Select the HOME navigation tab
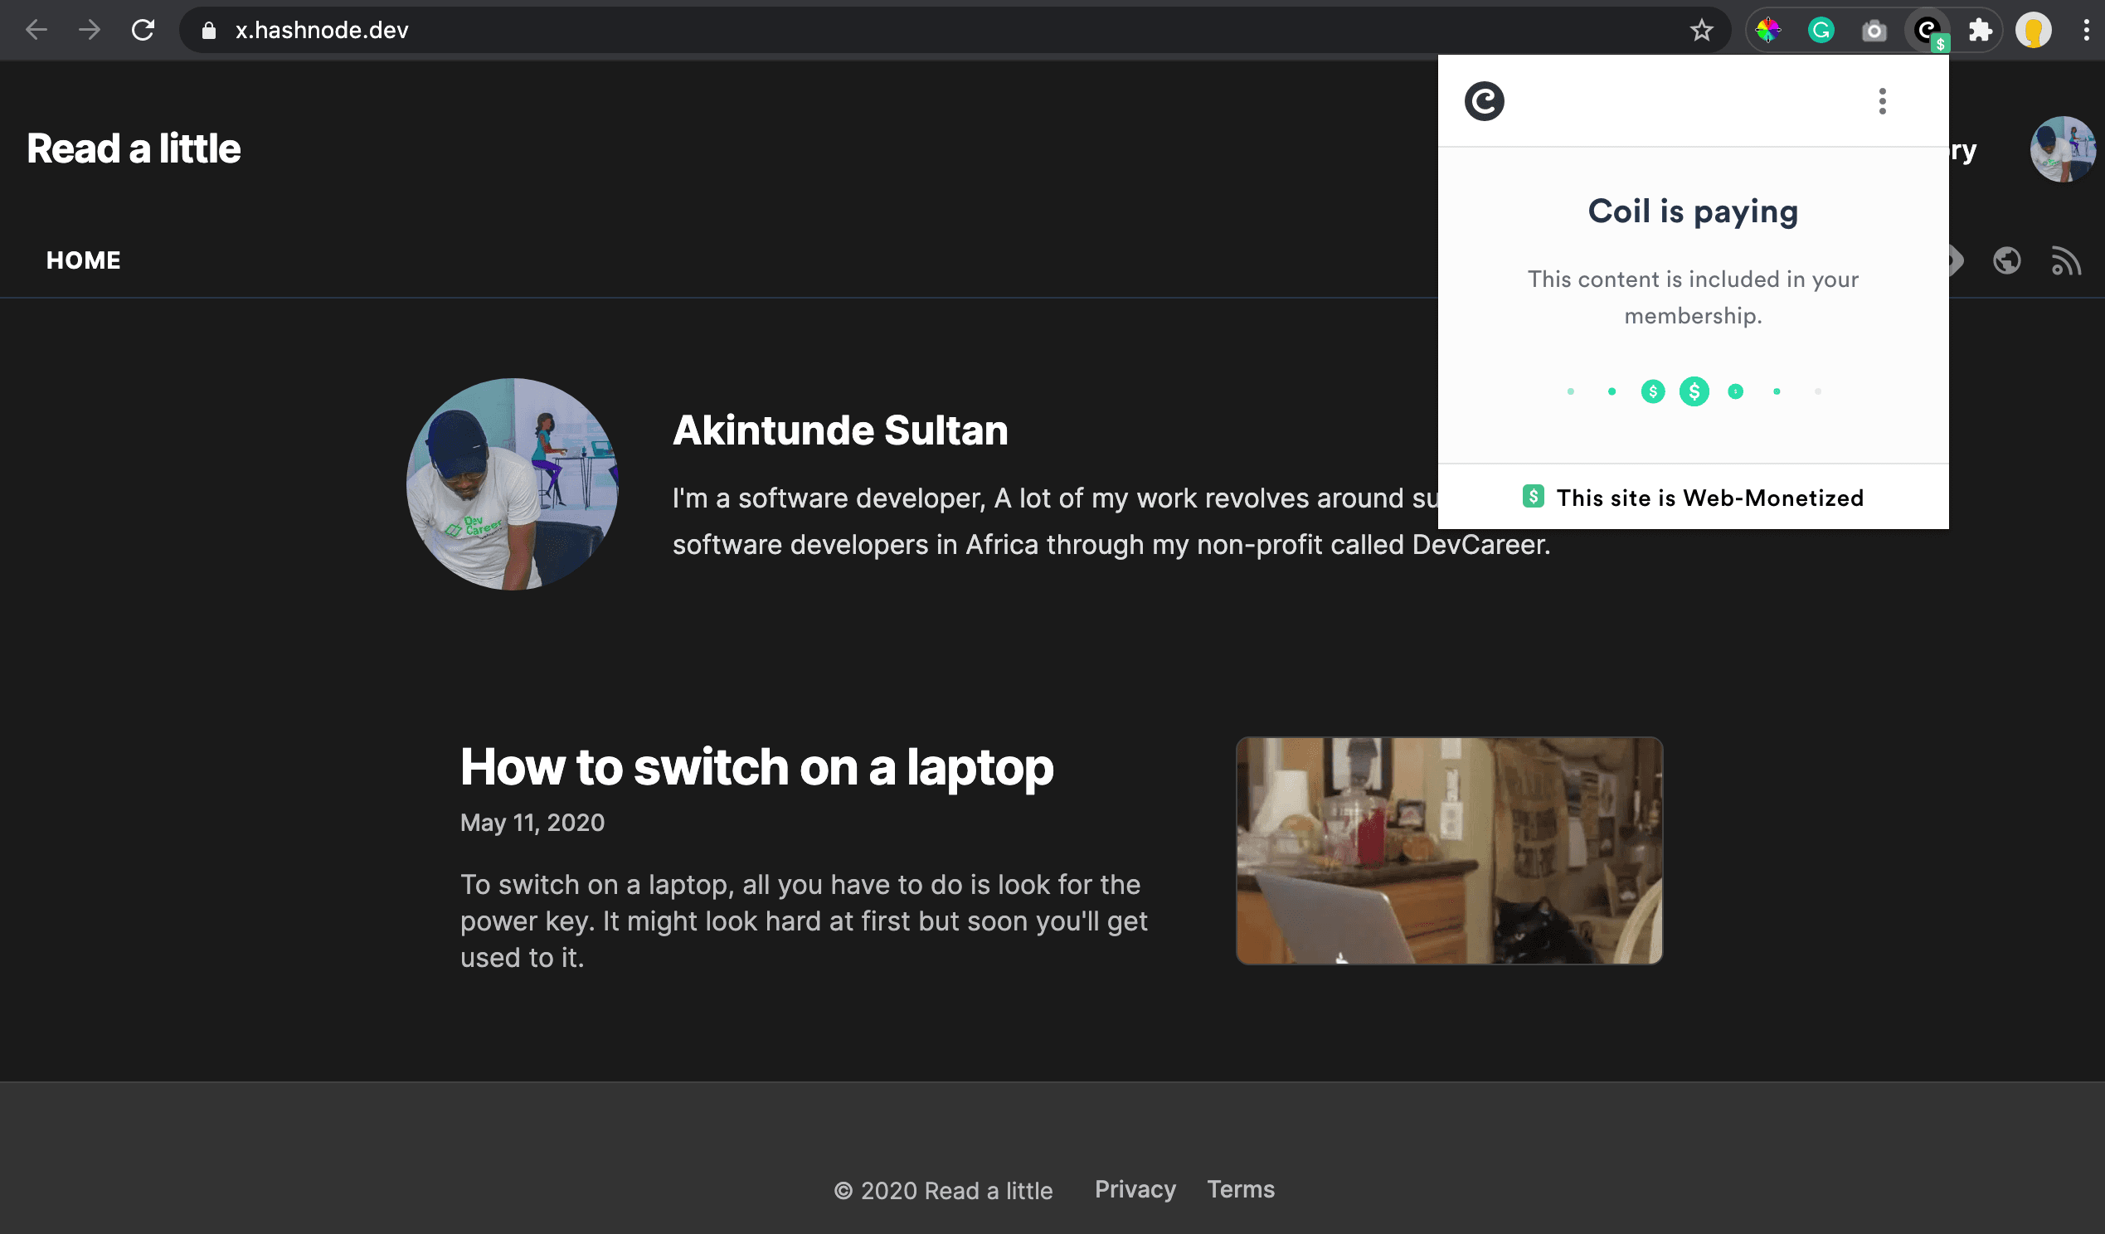Image resolution: width=2105 pixels, height=1234 pixels. coord(84,260)
